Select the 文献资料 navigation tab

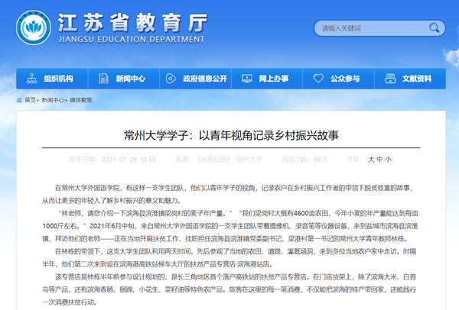(416, 79)
